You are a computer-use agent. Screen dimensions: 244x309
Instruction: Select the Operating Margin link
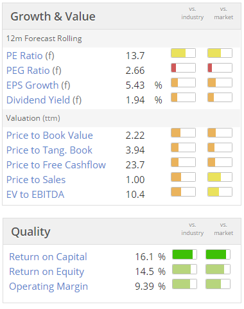tap(49, 287)
